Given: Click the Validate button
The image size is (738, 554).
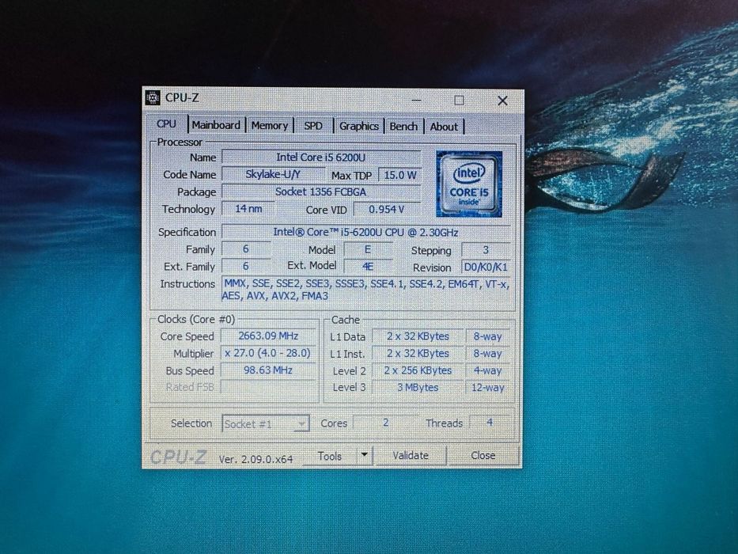Looking at the screenshot, I should 411,456.
